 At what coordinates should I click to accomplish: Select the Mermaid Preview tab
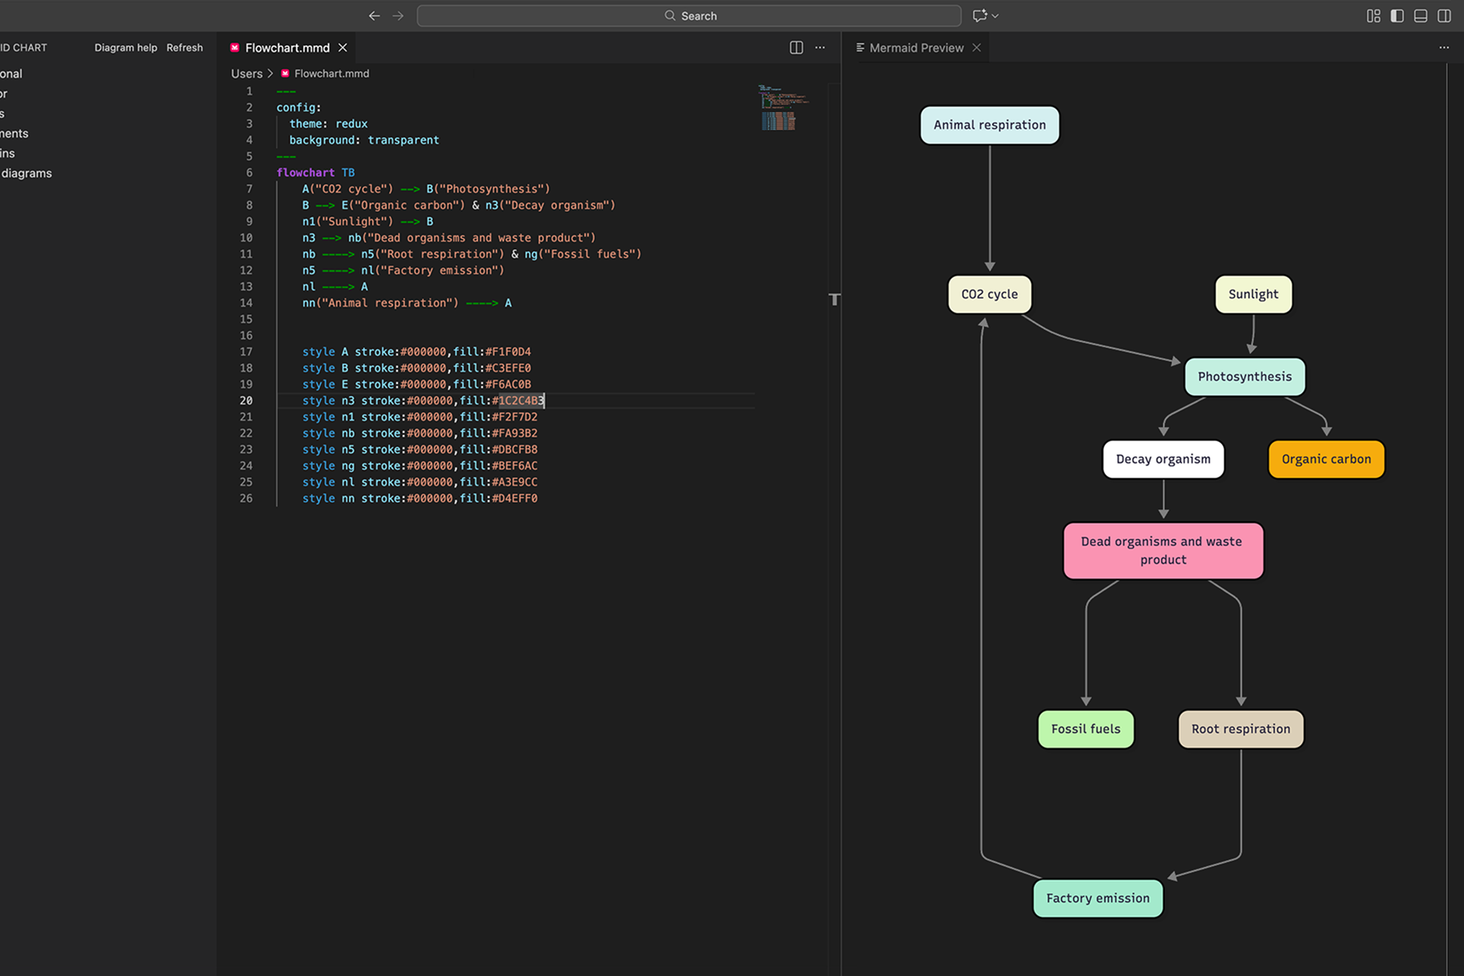coord(916,47)
